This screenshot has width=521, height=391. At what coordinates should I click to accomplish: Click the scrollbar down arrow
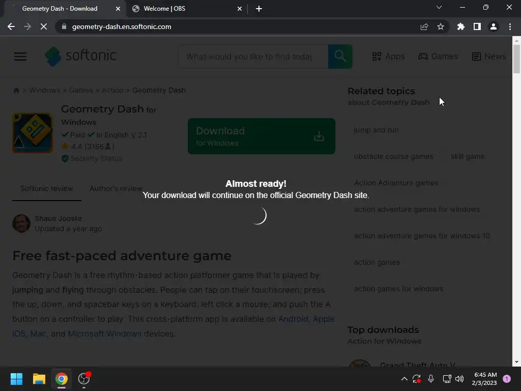tap(516, 362)
